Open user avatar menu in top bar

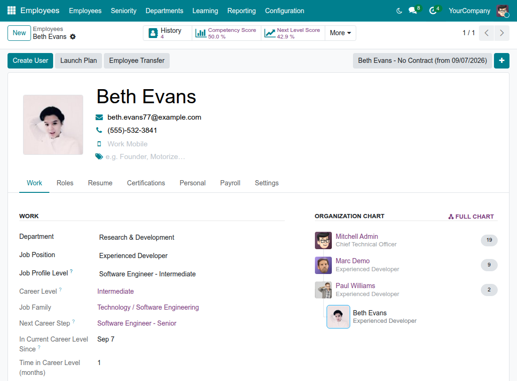click(x=503, y=11)
